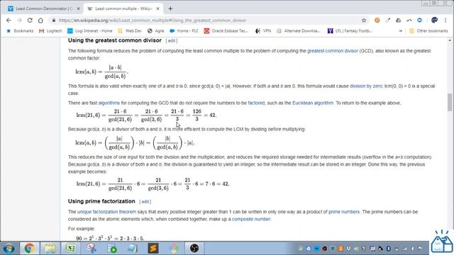This screenshot has width=454, height=255.
Task: Open the Home - PLC bookmark
Action: click(x=184, y=31)
